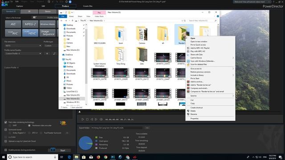Open the Device output tab
The height and width of the screenshot is (160, 285).
[48, 12]
